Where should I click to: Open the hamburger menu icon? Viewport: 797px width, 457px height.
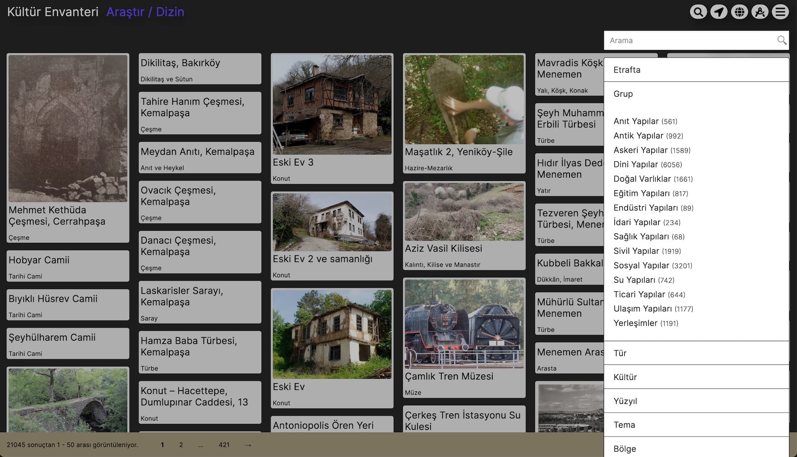pyautogui.click(x=780, y=12)
